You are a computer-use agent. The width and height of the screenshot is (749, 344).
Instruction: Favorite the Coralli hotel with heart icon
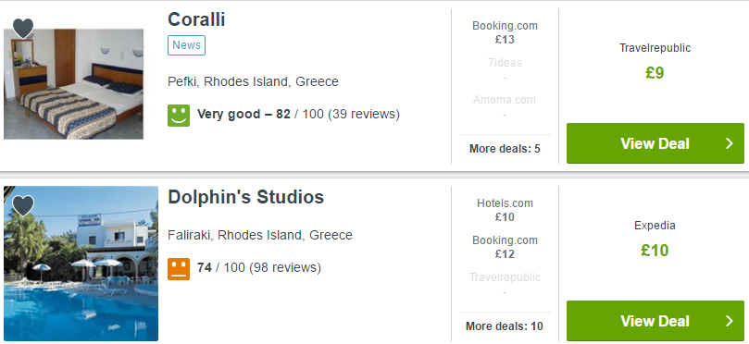(x=23, y=28)
